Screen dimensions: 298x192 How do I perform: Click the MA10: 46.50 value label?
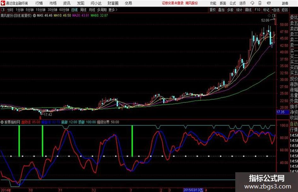[62, 15]
